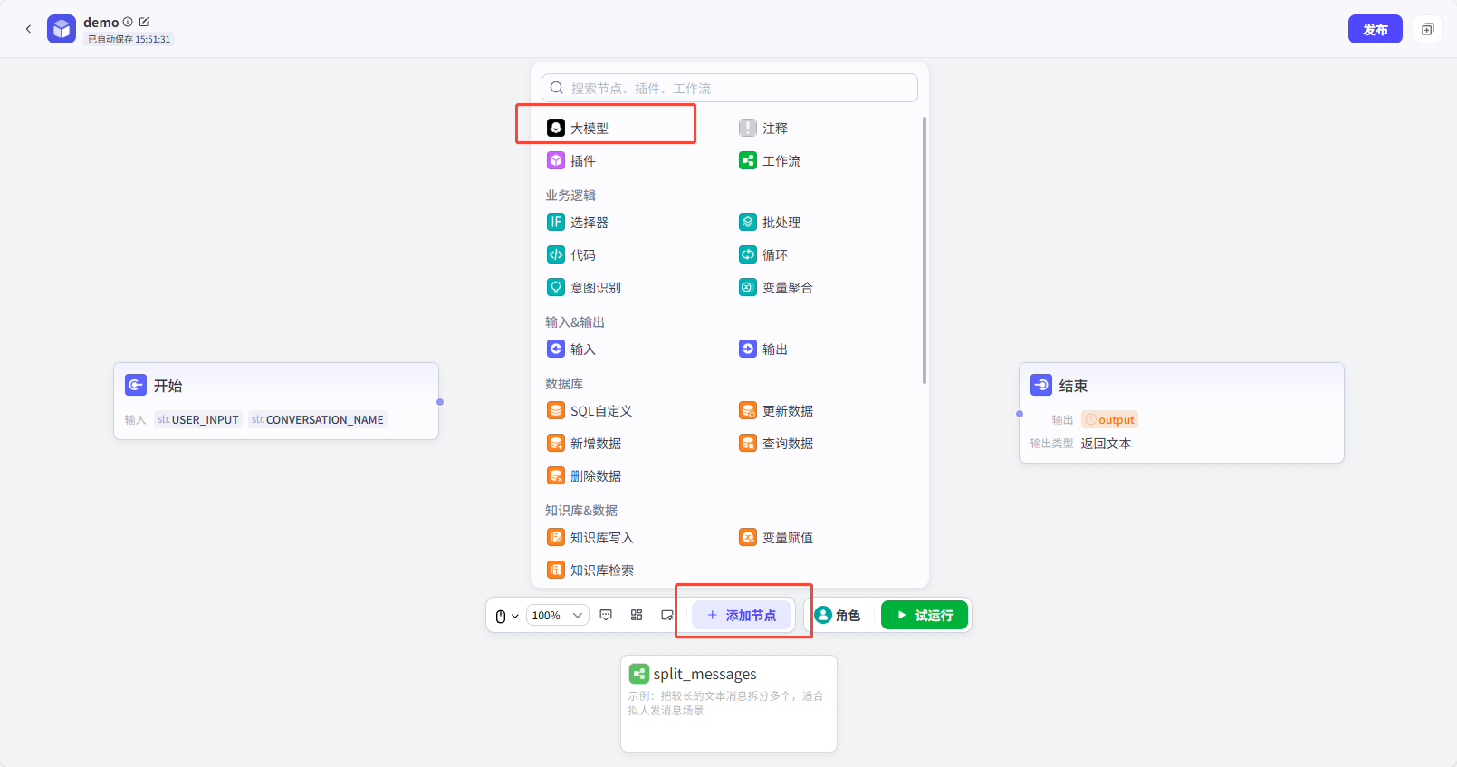Select 大模型 from the node menu

pos(590,129)
